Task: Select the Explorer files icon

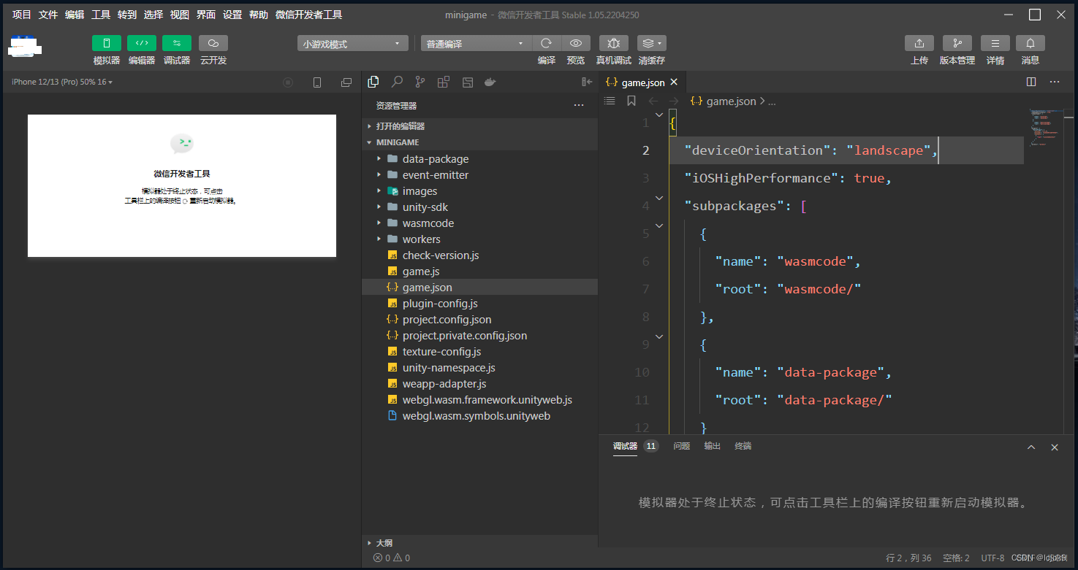Action: (373, 82)
